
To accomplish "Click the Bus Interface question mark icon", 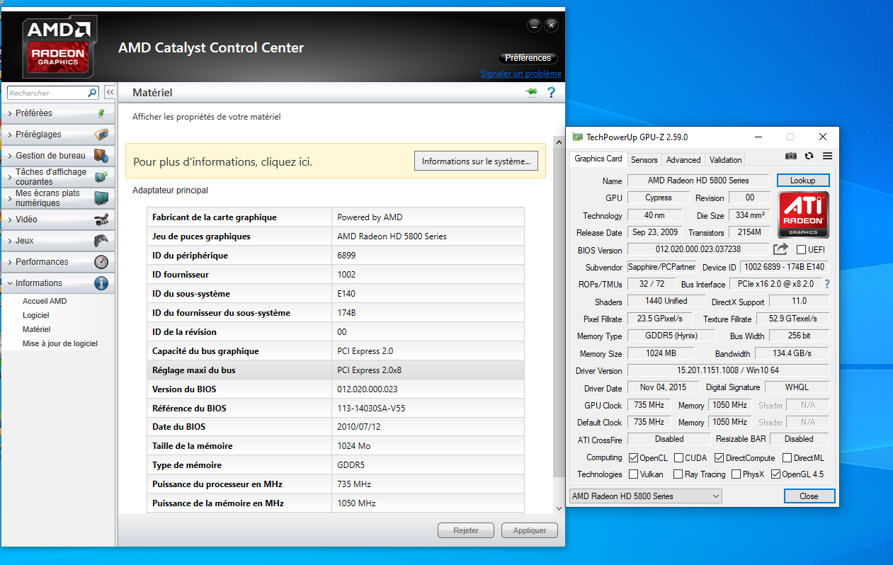I will (826, 284).
